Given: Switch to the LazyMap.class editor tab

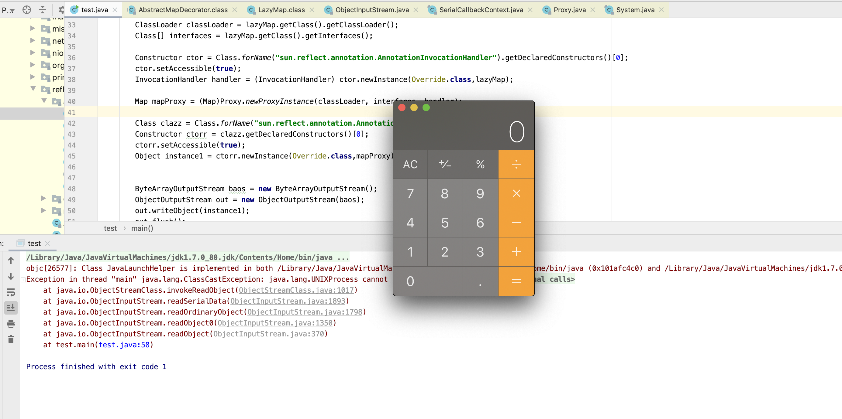Looking at the screenshot, I should 281,10.
